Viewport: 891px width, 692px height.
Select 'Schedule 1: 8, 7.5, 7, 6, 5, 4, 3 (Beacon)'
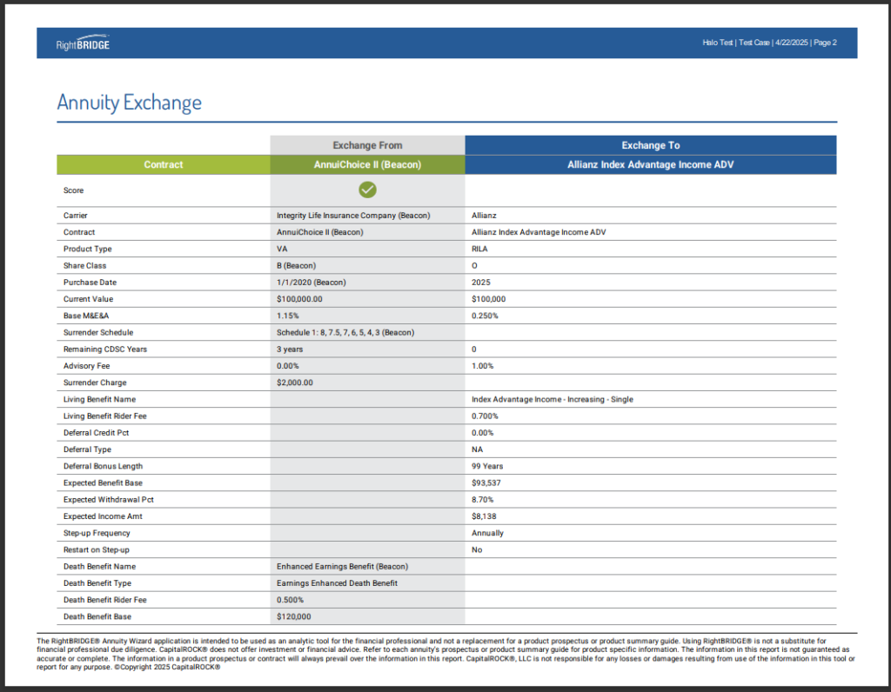click(345, 333)
